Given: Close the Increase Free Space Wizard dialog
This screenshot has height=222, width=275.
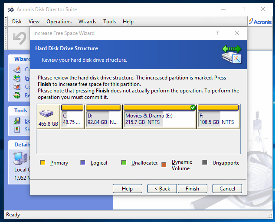Looking at the screenshot, I should click(237, 33).
